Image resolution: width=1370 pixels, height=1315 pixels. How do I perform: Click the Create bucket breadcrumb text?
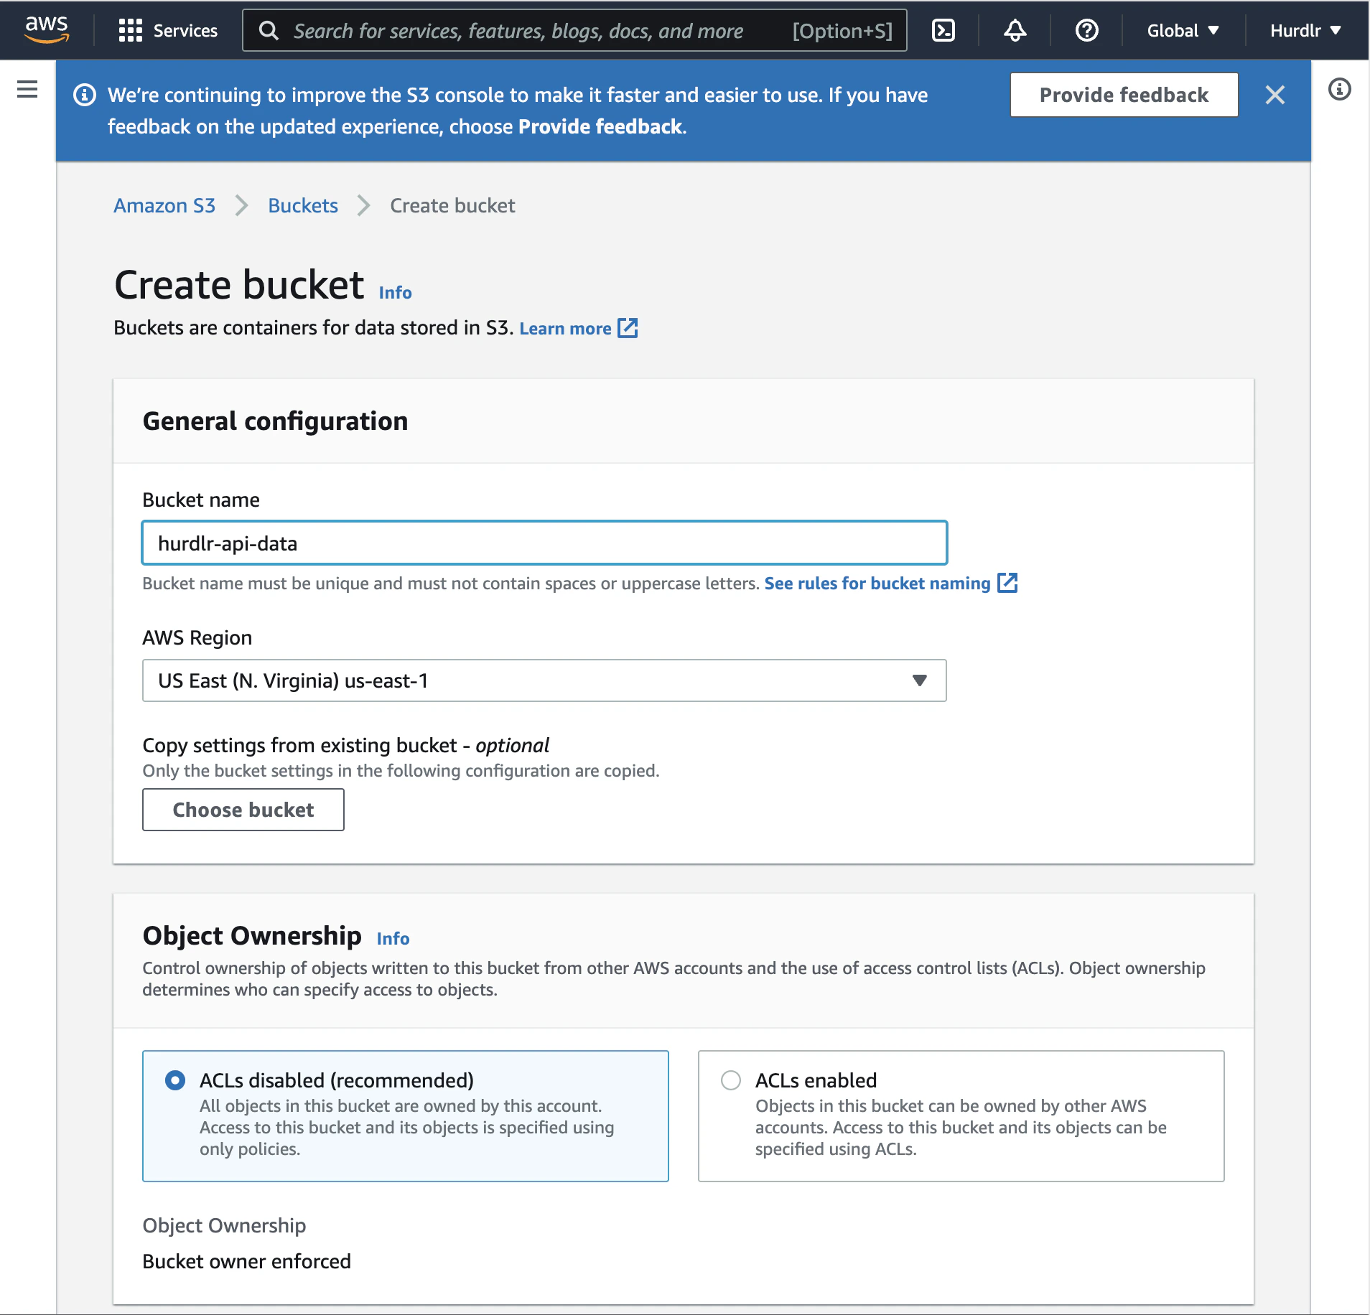[x=452, y=206]
